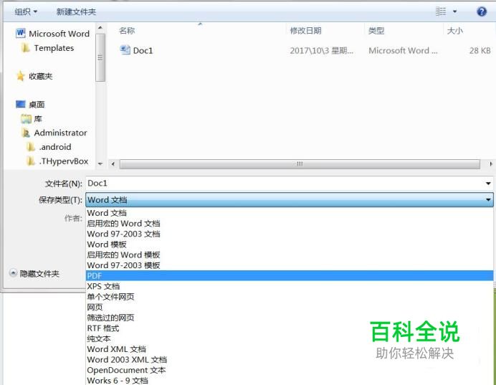Image resolution: width=496 pixels, height=385 pixels.
Task: Select PDF as the save type
Action: pyautogui.click(x=290, y=275)
